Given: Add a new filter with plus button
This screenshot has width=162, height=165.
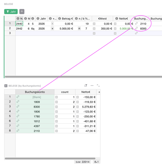Looking at the screenshot, I should (22, 12).
